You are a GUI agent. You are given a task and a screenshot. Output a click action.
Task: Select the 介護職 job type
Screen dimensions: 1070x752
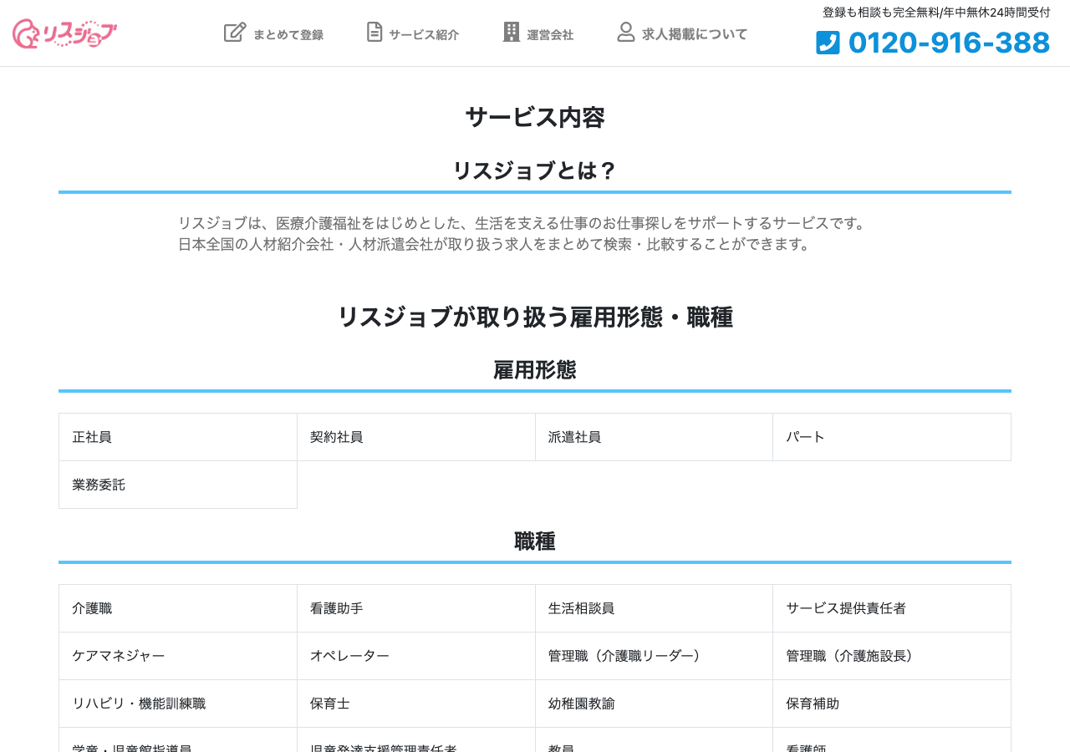178,608
